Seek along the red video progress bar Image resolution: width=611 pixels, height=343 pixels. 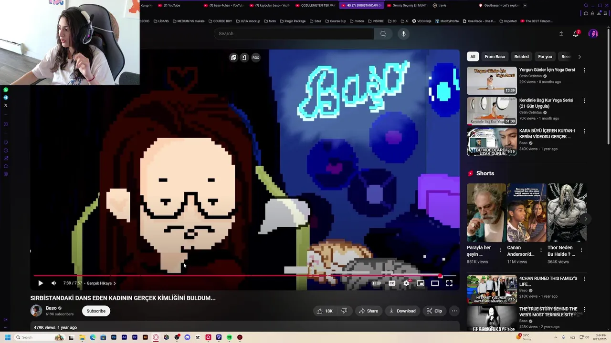pyautogui.click(x=244, y=275)
